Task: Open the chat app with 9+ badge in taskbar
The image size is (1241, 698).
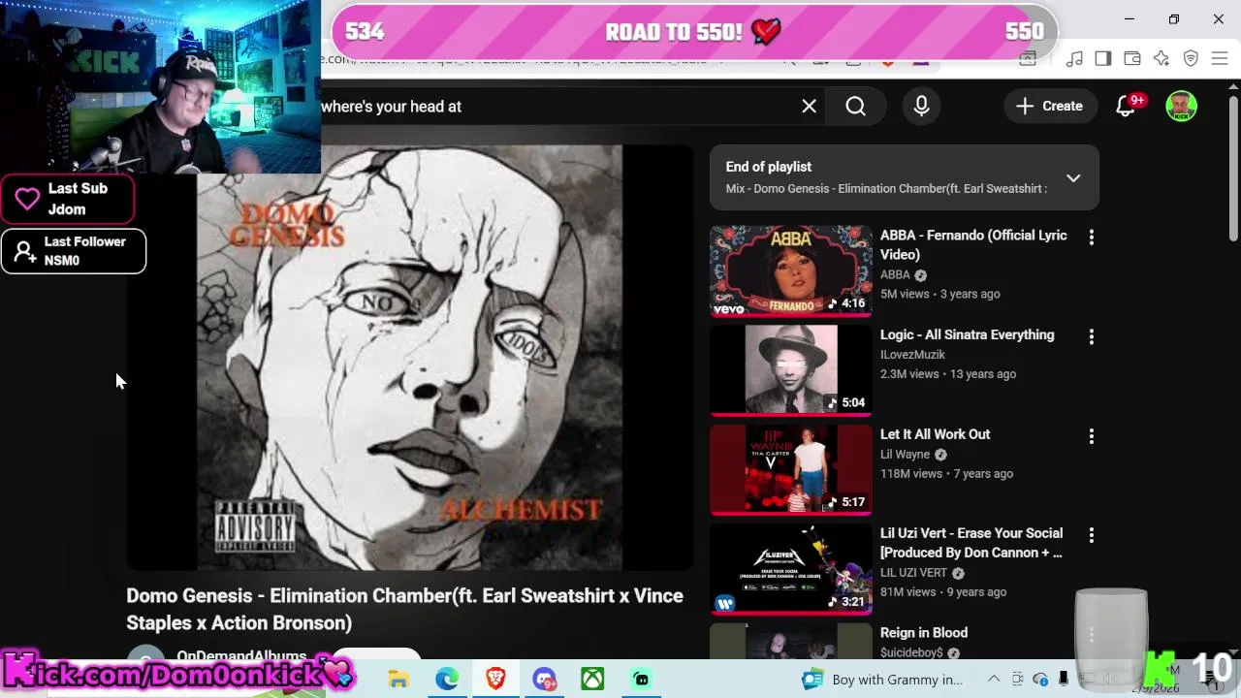Action: (x=544, y=680)
